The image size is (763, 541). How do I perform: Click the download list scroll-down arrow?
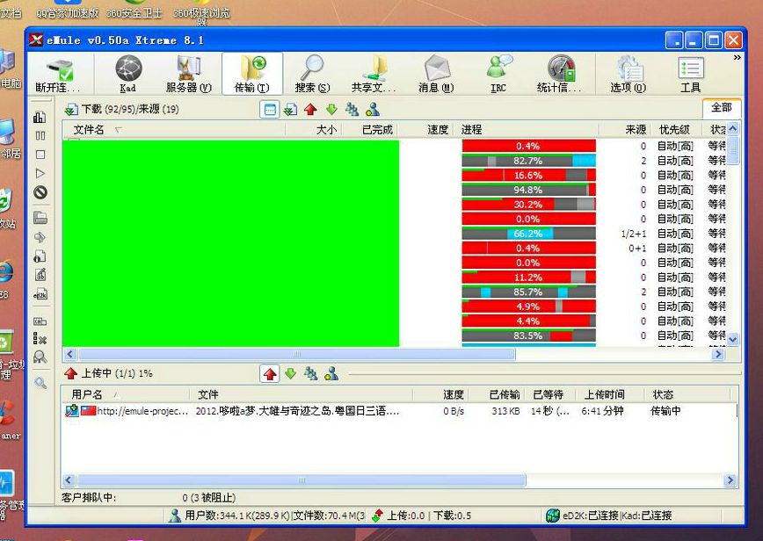pos(733,339)
